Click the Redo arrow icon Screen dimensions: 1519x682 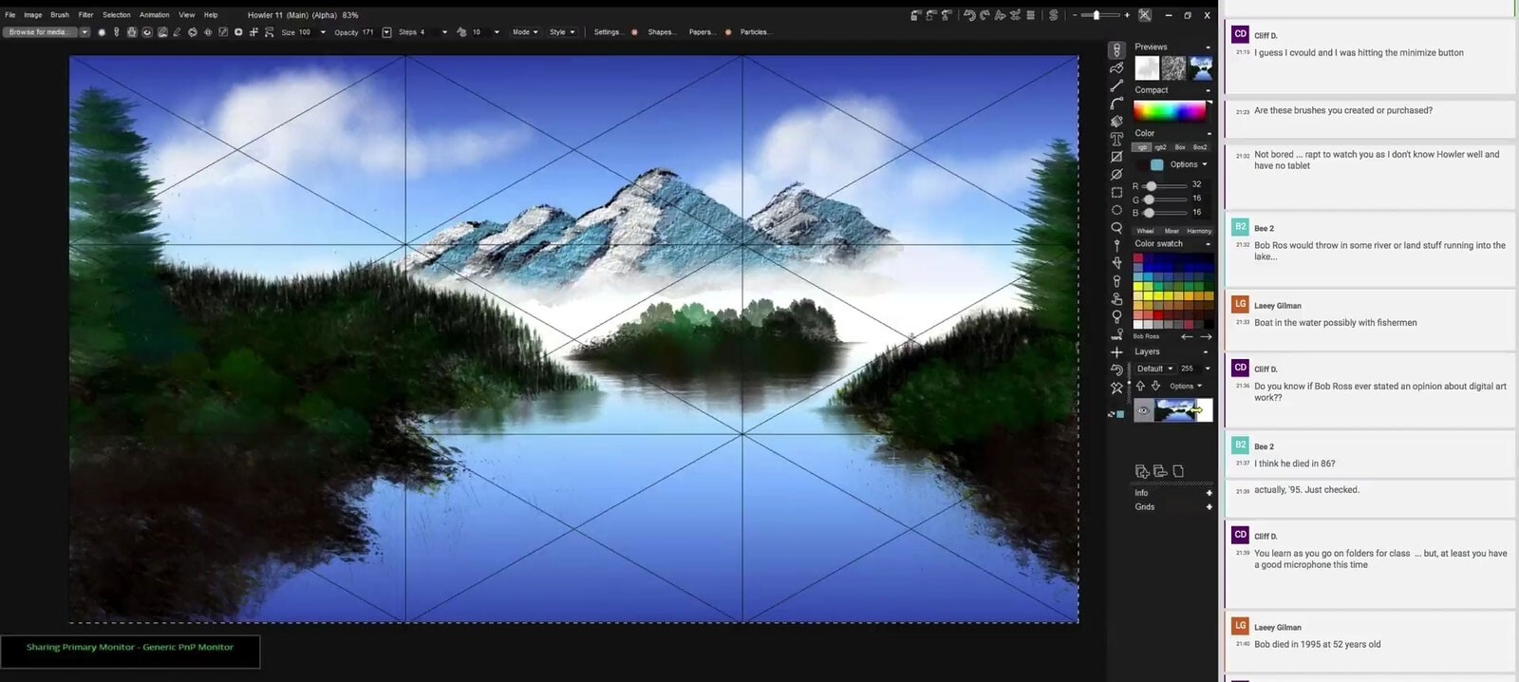[985, 15]
